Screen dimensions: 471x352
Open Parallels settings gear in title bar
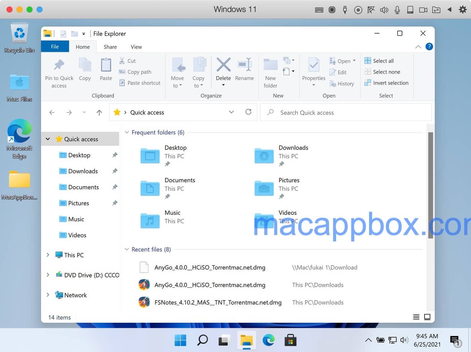click(463, 9)
